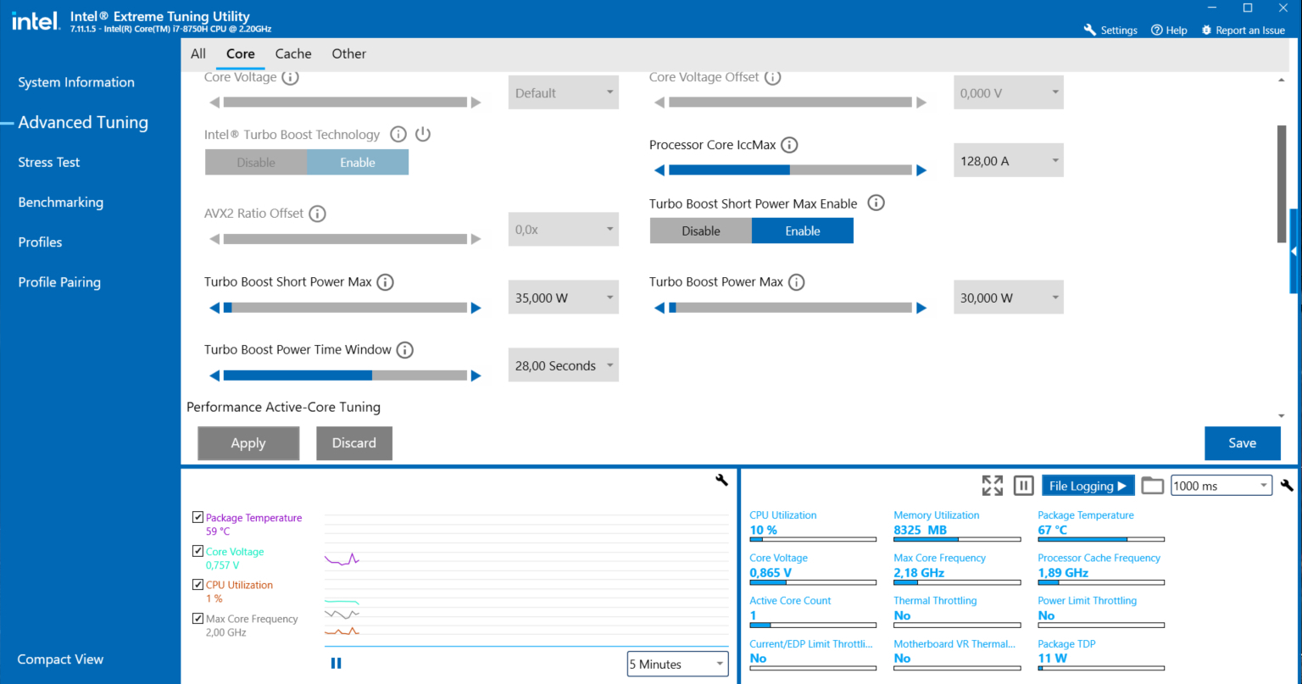Pause the graph recording
Image resolution: width=1302 pixels, height=684 pixels.
[336, 664]
